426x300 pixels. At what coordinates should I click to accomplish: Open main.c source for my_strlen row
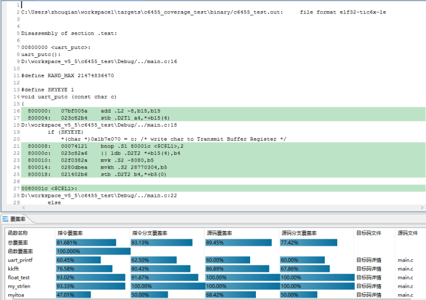(x=406, y=286)
